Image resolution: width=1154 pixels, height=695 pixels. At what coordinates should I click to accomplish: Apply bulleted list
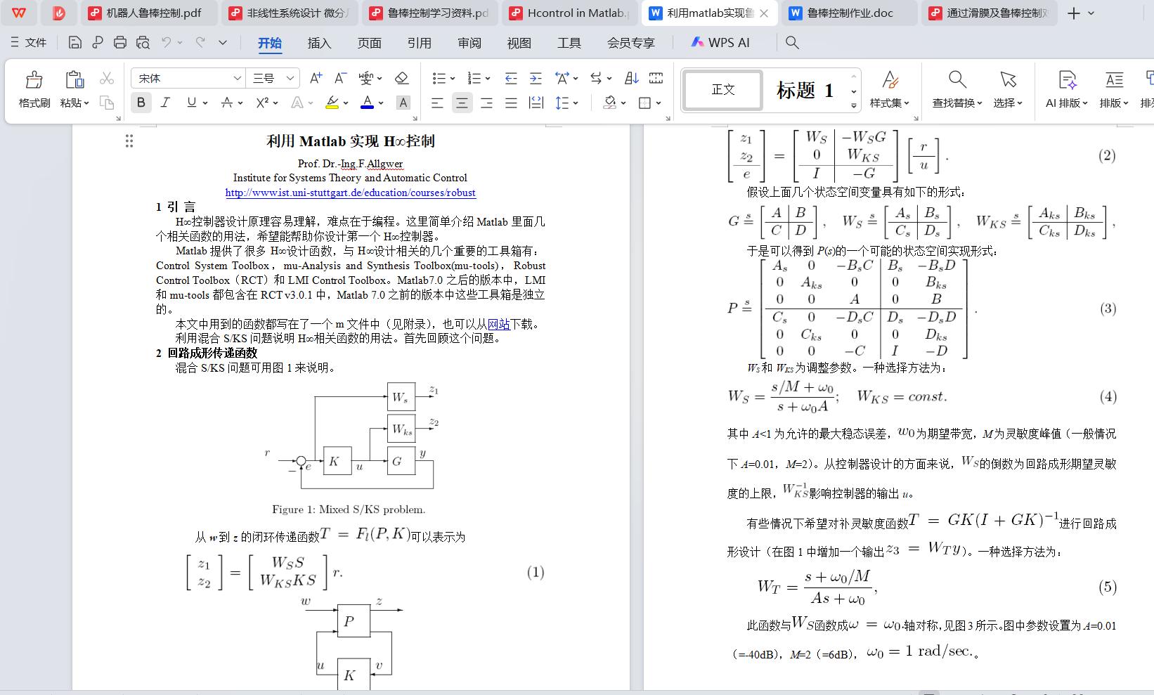coord(439,78)
